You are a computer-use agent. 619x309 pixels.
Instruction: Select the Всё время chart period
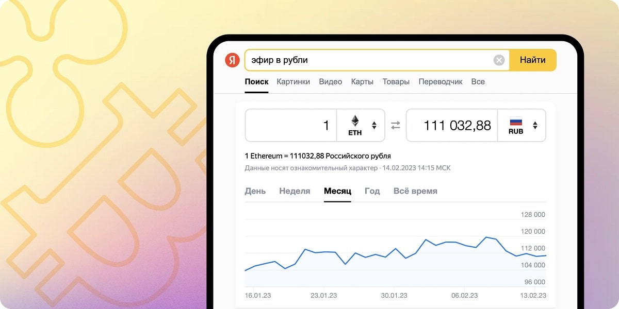tap(415, 191)
